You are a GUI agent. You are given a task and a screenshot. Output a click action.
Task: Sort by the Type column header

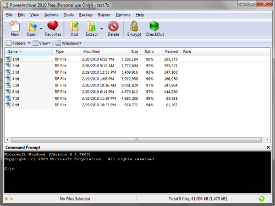[67, 52]
